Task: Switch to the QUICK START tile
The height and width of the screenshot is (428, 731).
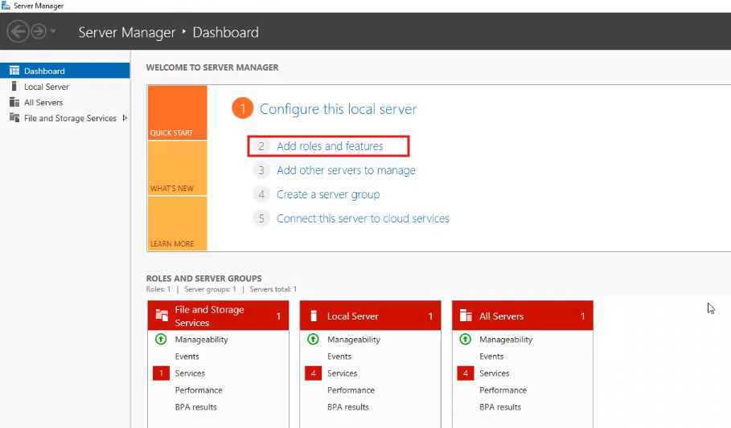Action: (177, 112)
